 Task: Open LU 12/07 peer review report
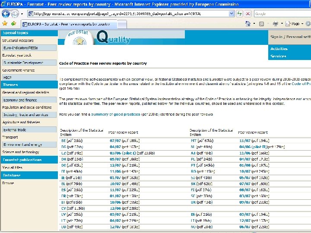click(115, 227)
